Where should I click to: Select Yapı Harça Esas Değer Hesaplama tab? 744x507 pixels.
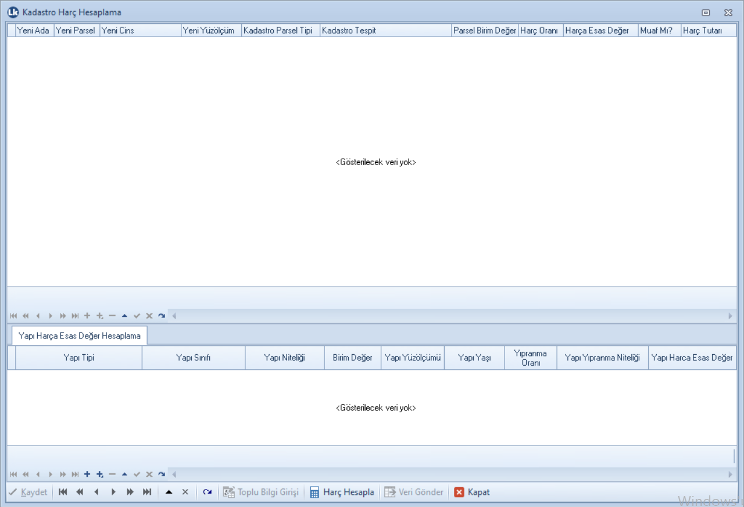click(80, 336)
